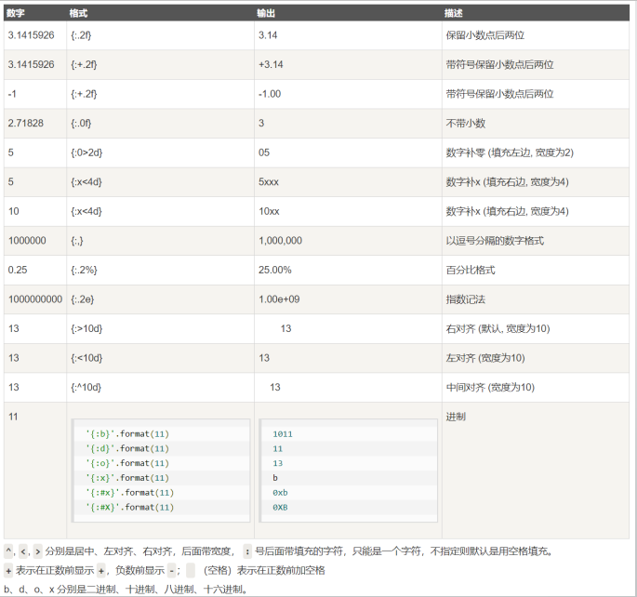Click the description 左对齐 (宽度为10)
This screenshot has width=637, height=597.
(x=485, y=358)
